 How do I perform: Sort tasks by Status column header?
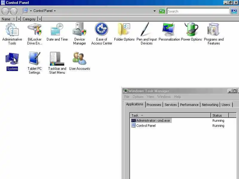tap(220, 115)
